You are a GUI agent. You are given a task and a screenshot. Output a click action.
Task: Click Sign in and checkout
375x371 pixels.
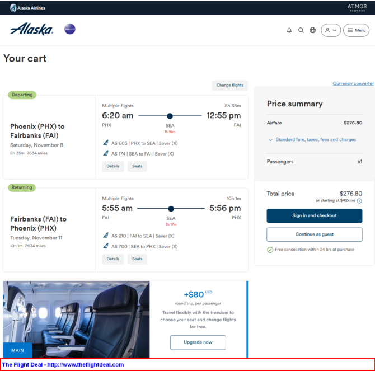(315, 216)
